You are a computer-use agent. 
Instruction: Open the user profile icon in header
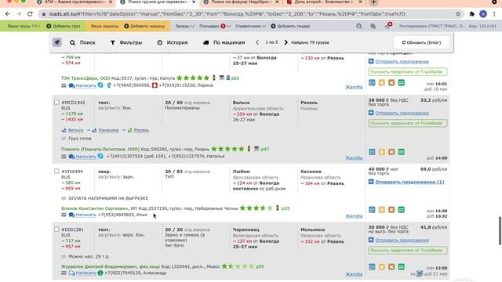(x=359, y=26)
